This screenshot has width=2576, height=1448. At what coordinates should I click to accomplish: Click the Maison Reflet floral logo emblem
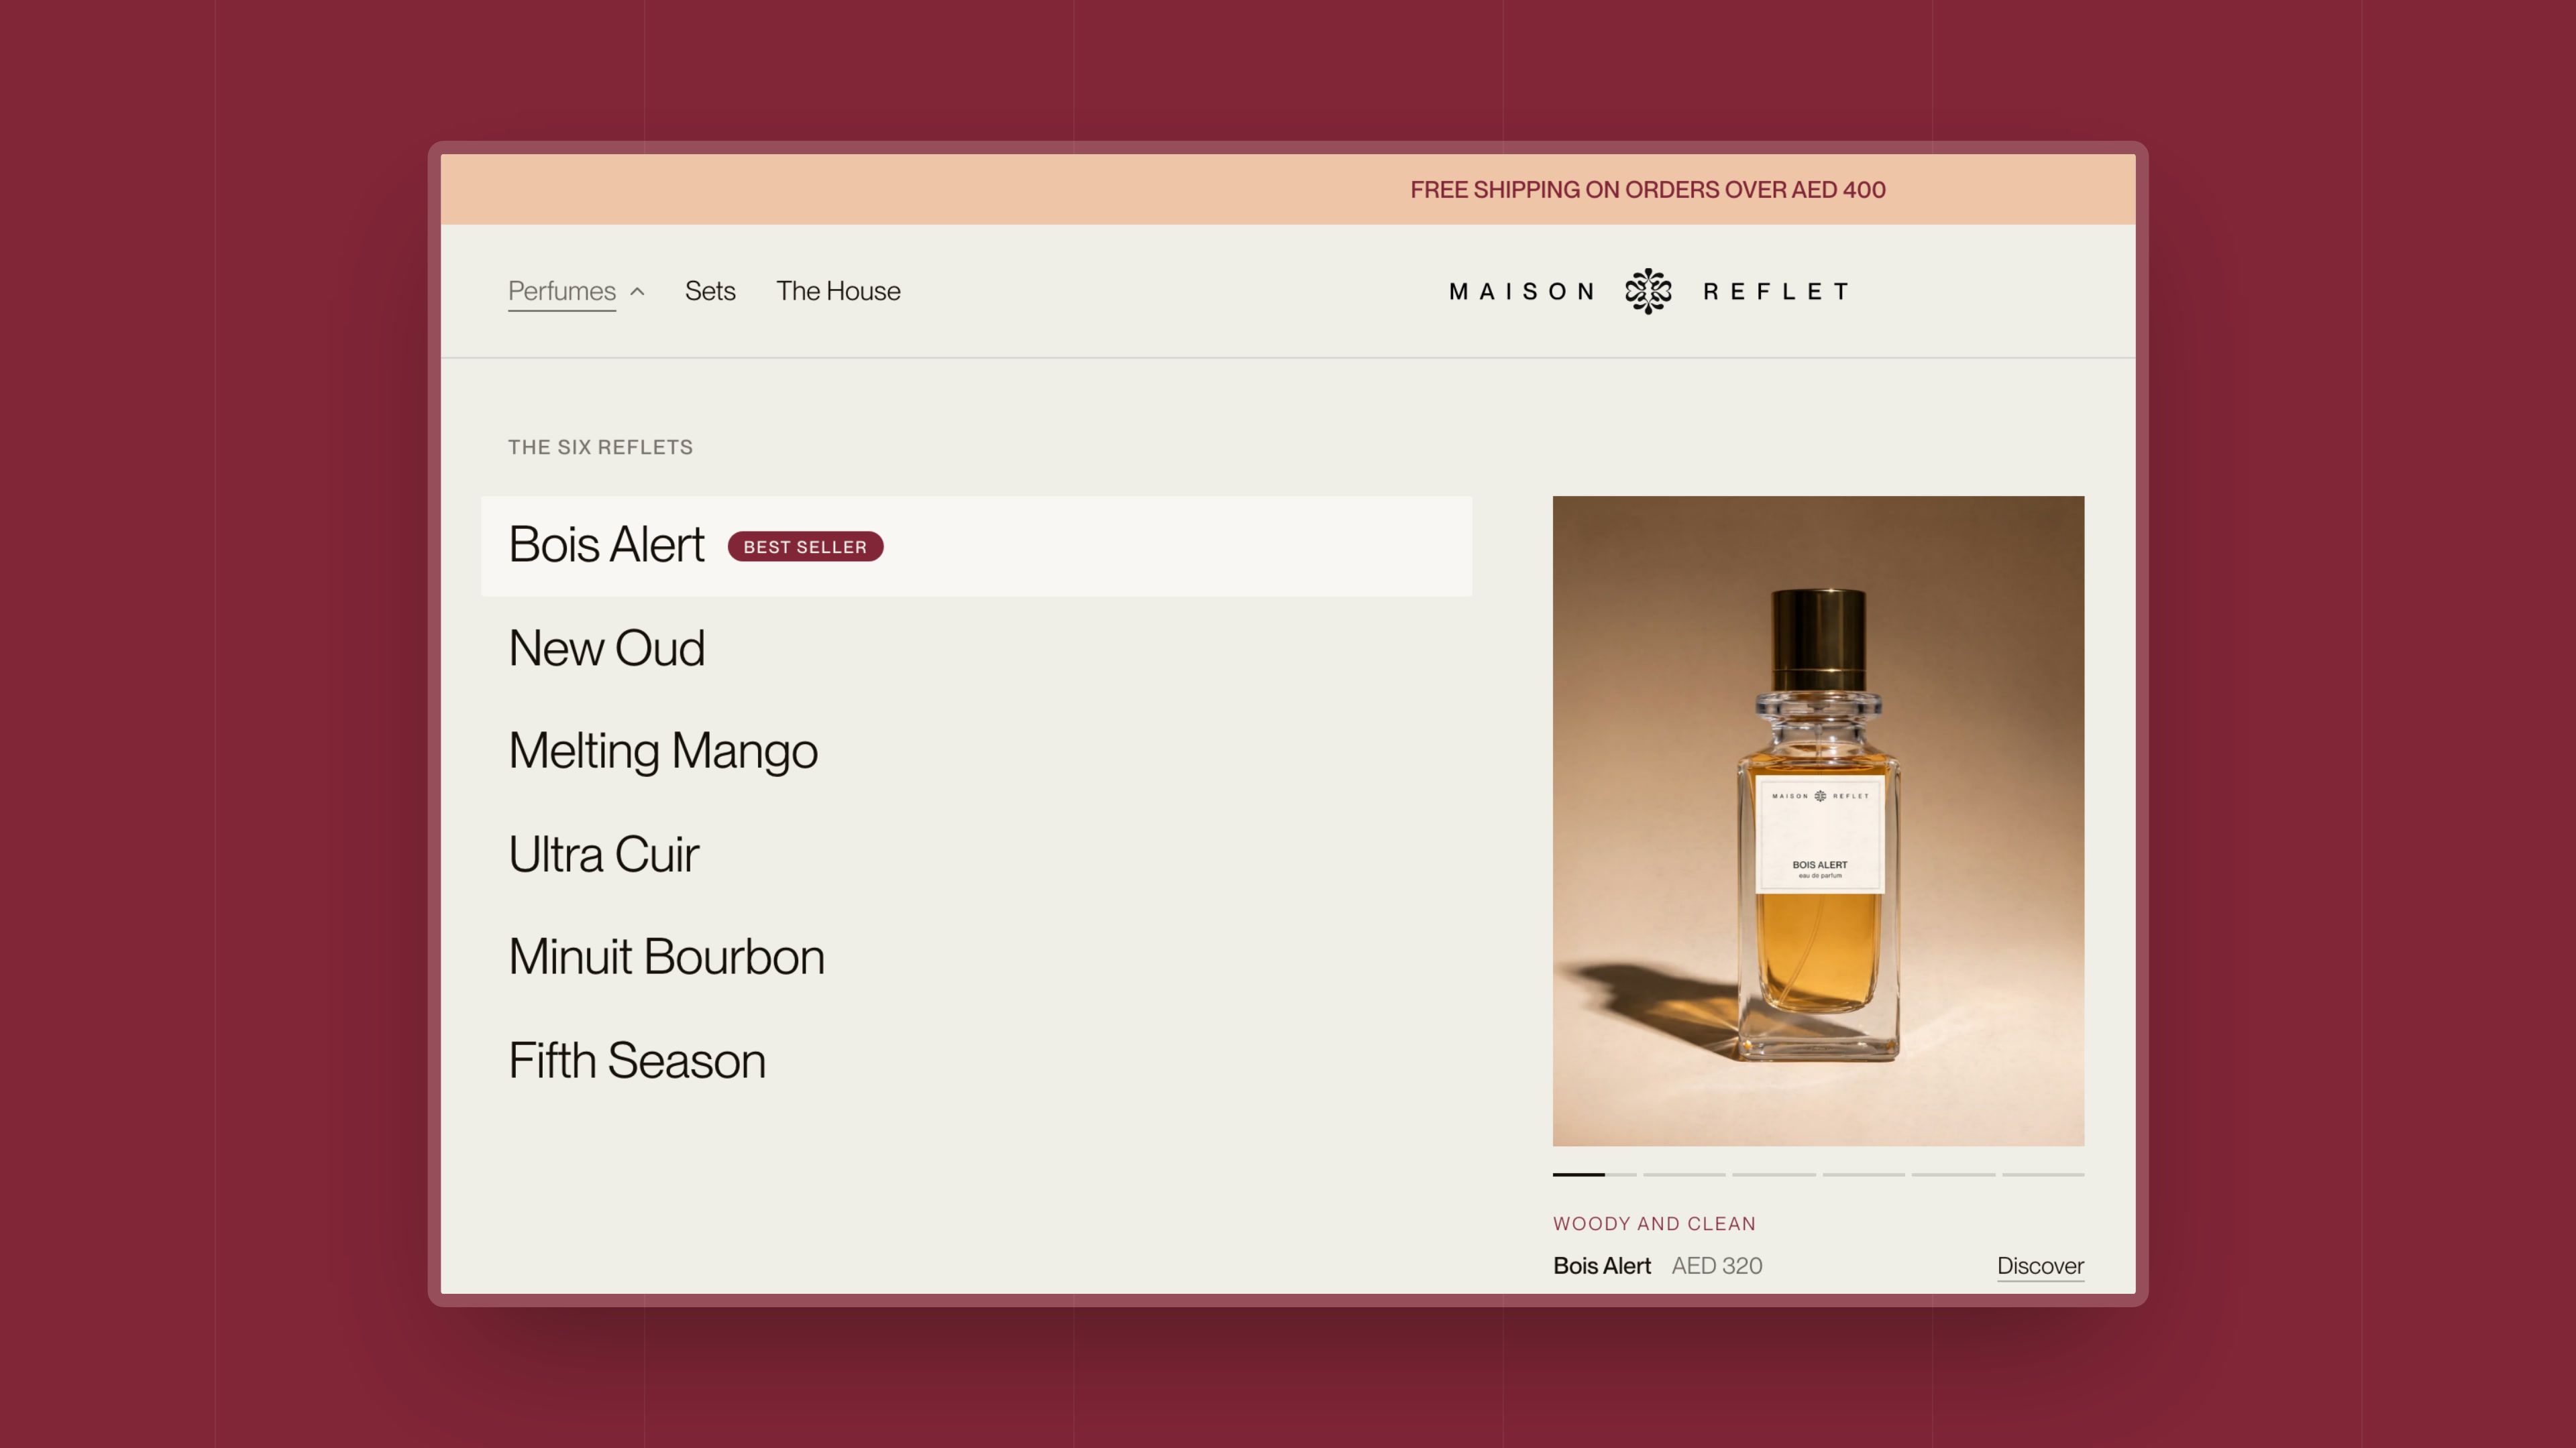1648,291
